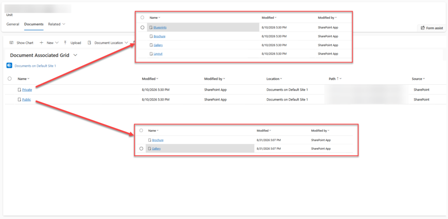This screenshot has height=219, width=448.
Task: Open the Layout link
Action: pyautogui.click(x=158, y=54)
